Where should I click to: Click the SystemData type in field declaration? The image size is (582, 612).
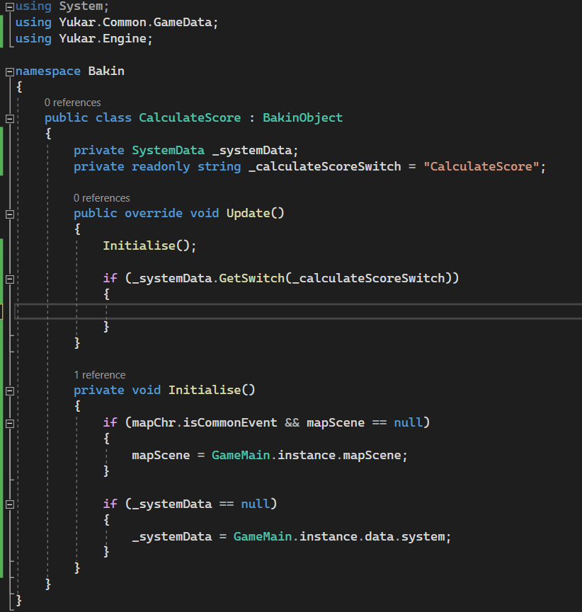tap(168, 150)
